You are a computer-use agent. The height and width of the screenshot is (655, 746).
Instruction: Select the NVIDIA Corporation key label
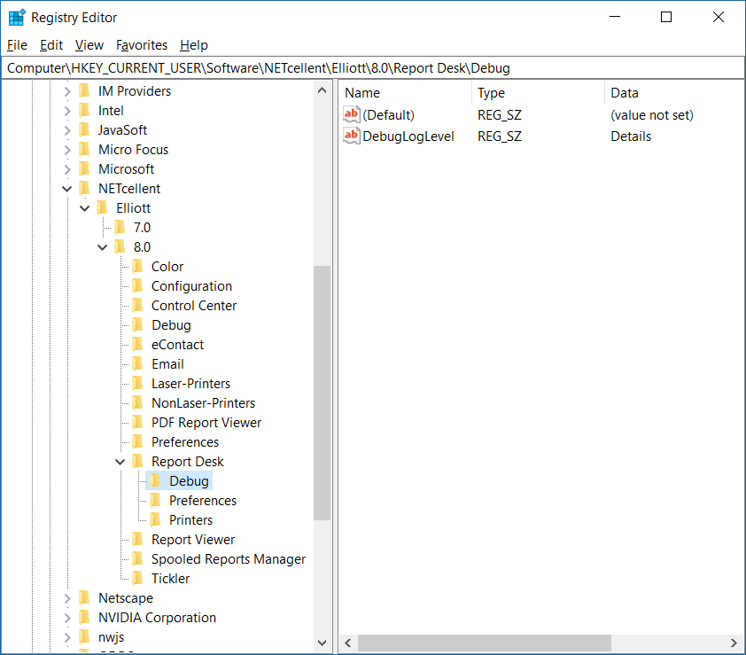coord(157,618)
